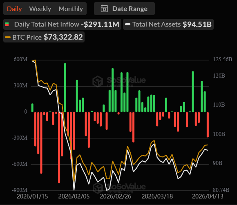Click the $73,322.82 BTC price value

[x=63, y=37]
